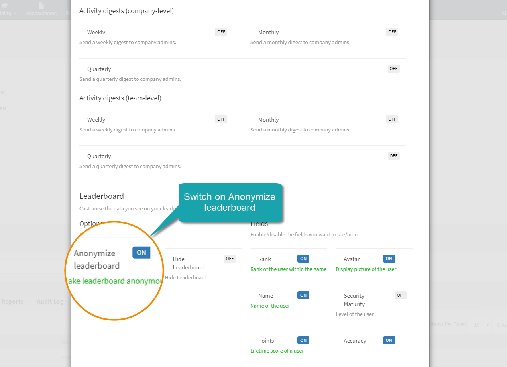Click 'Rank of the user within the game'
The image size is (507, 367).
288,269
